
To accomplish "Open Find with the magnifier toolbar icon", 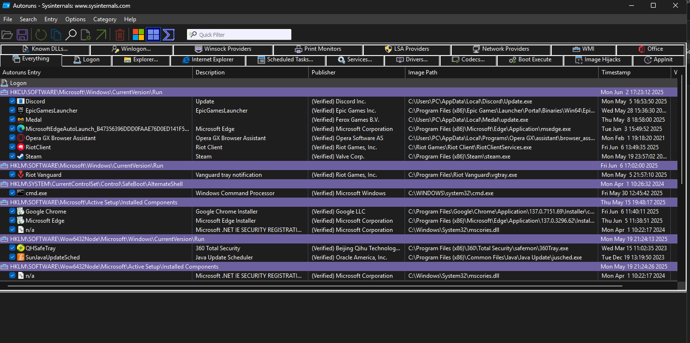I will pos(71,34).
